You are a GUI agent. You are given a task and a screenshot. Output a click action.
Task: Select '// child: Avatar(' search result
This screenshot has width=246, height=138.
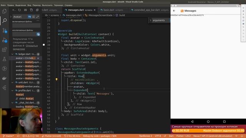pyautogui.click(x=25, y=99)
